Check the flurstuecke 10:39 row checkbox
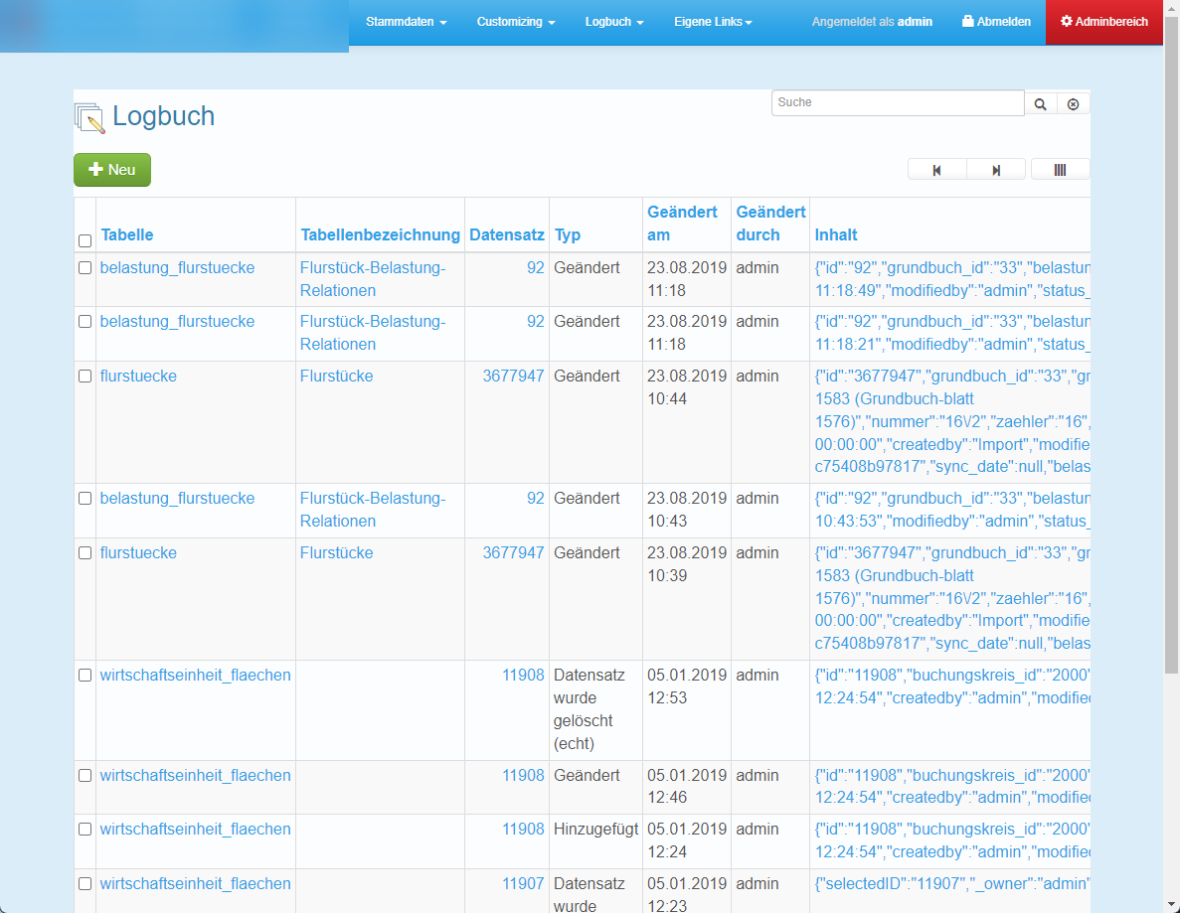The image size is (1180, 913). [x=85, y=552]
